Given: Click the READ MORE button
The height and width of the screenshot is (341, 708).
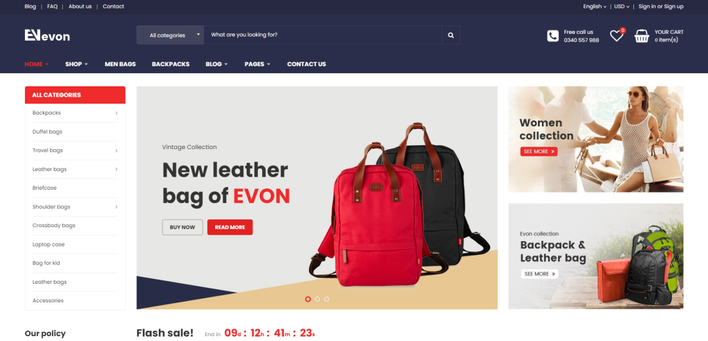Looking at the screenshot, I should coord(230,227).
